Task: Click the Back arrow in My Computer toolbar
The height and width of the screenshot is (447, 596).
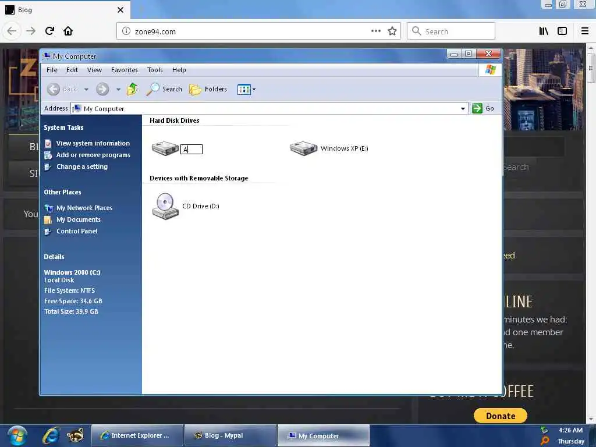Action: 54,89
